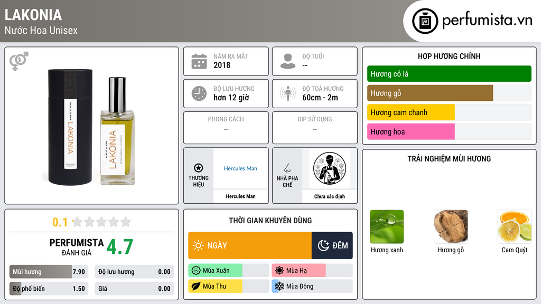Click the Hương xanh note label
Screen dimensions: 541x304
pos(387,250)
